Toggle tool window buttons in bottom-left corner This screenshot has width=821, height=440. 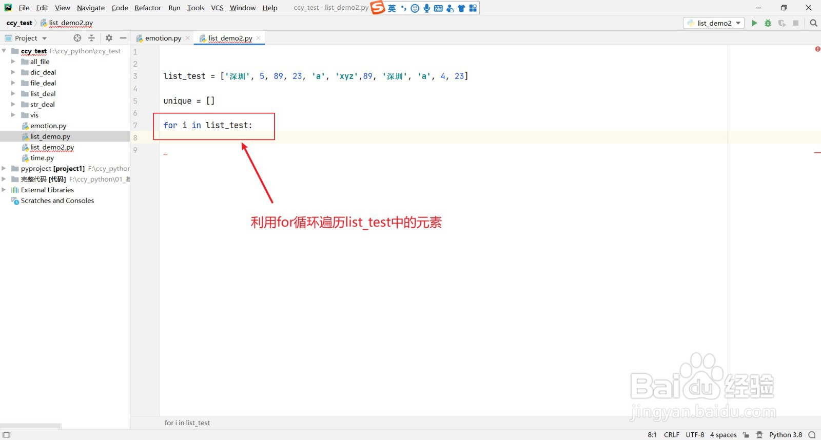coord(7,435)
